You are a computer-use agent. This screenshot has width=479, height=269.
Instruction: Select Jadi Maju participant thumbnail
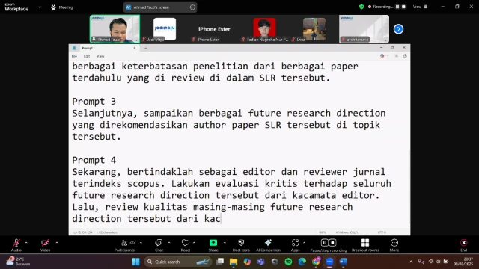pos(165,29)
